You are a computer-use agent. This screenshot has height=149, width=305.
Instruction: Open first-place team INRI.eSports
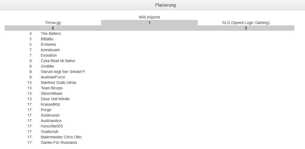click(149, 17)
